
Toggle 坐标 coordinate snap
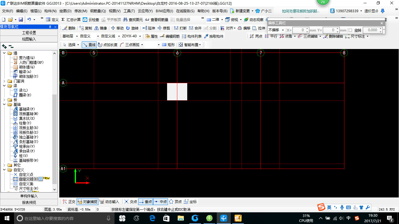pyautogui.click(x=190, y=202)
